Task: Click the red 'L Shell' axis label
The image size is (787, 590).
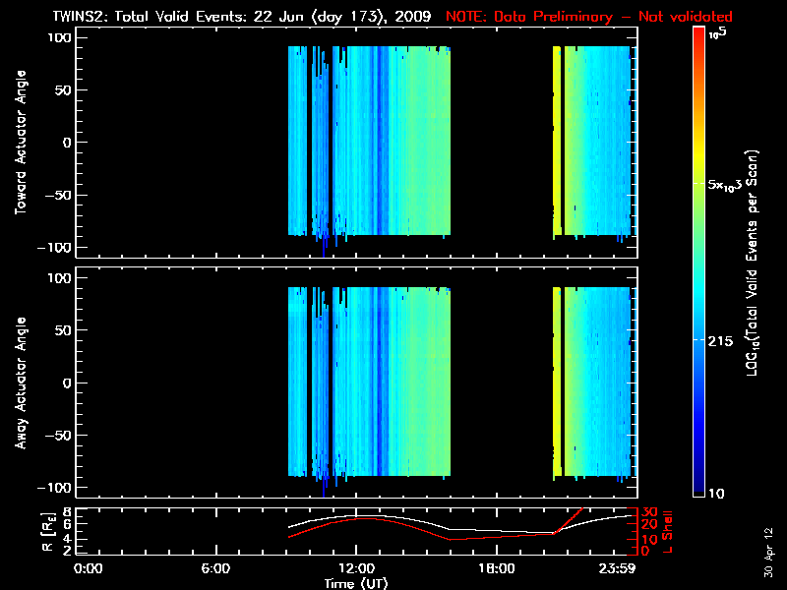Action: [666, 532]
